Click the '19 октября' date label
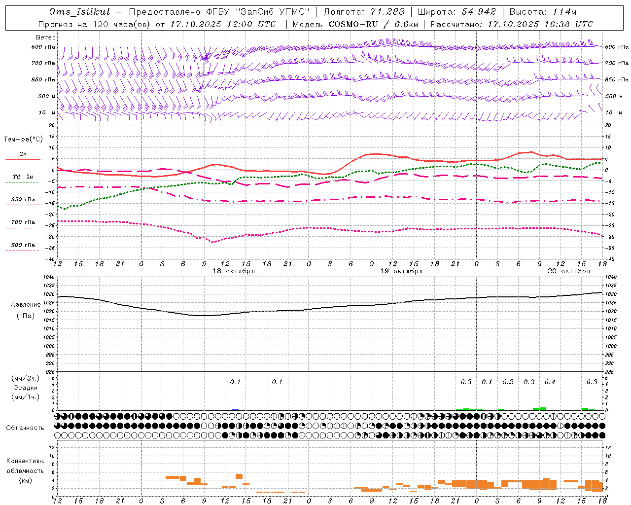Screen dimensions: 631x505 pyautogui.click(x=401, y=271)
